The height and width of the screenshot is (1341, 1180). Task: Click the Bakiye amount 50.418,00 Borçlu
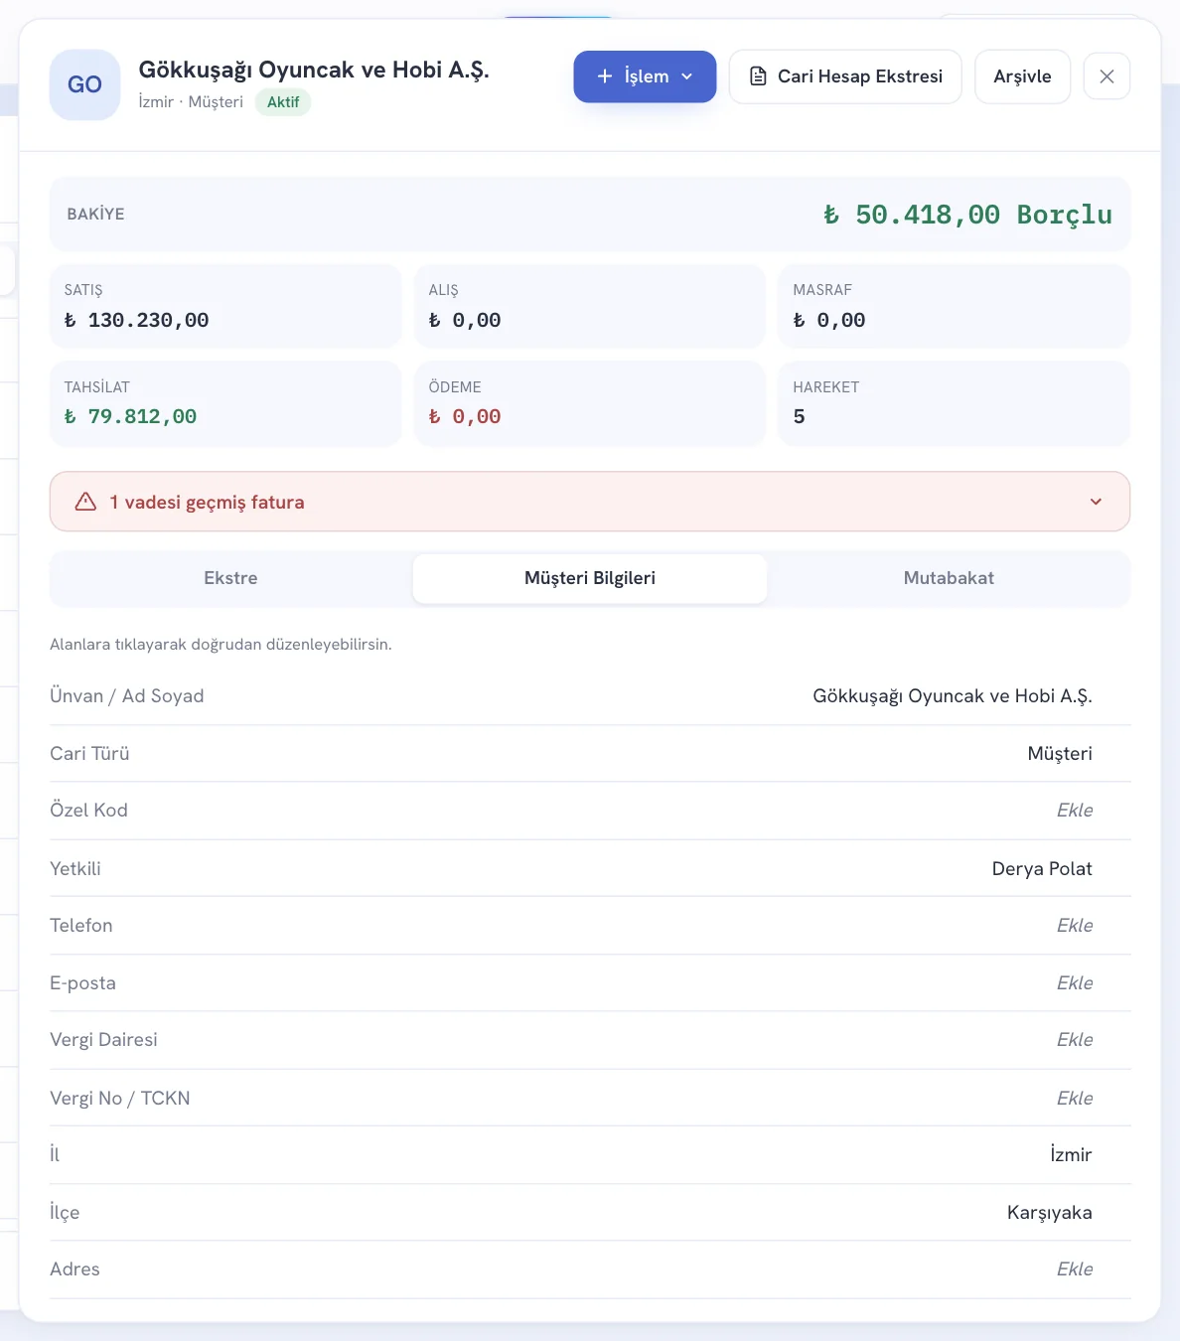(x=967, y=215)
